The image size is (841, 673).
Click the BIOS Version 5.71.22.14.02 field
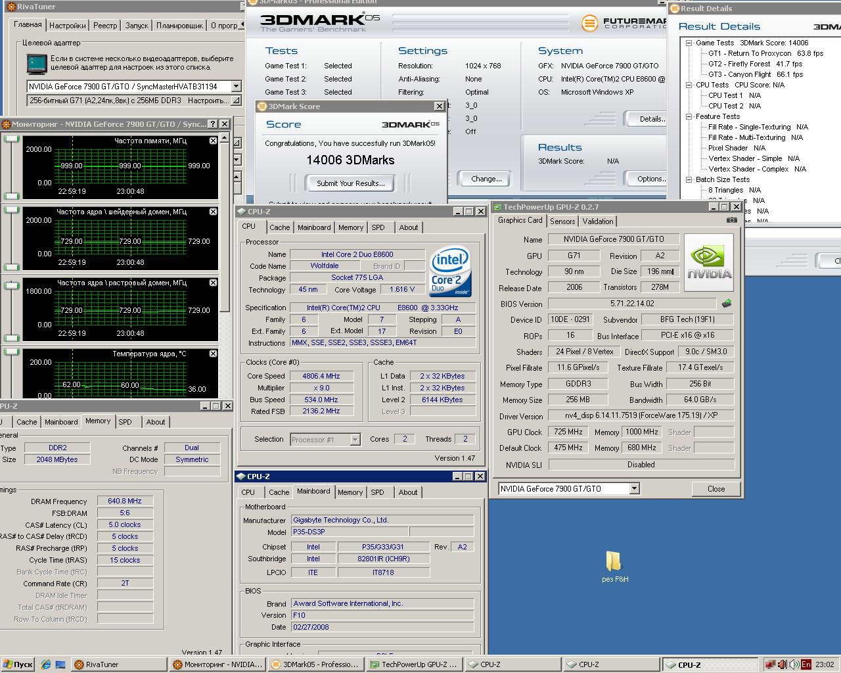pyautogui.click(x=632, y=304)
